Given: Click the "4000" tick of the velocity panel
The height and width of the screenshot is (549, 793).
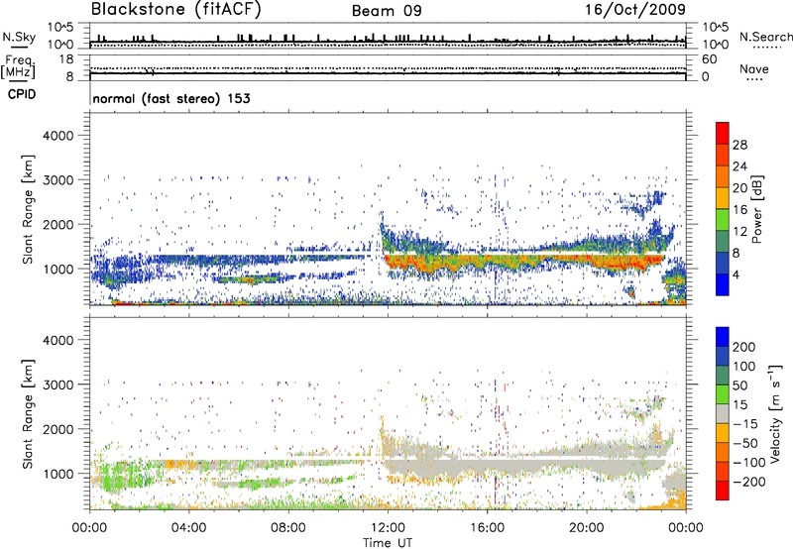Looking at the screenshot, I should pyautogui.click(x=58, y=340).
